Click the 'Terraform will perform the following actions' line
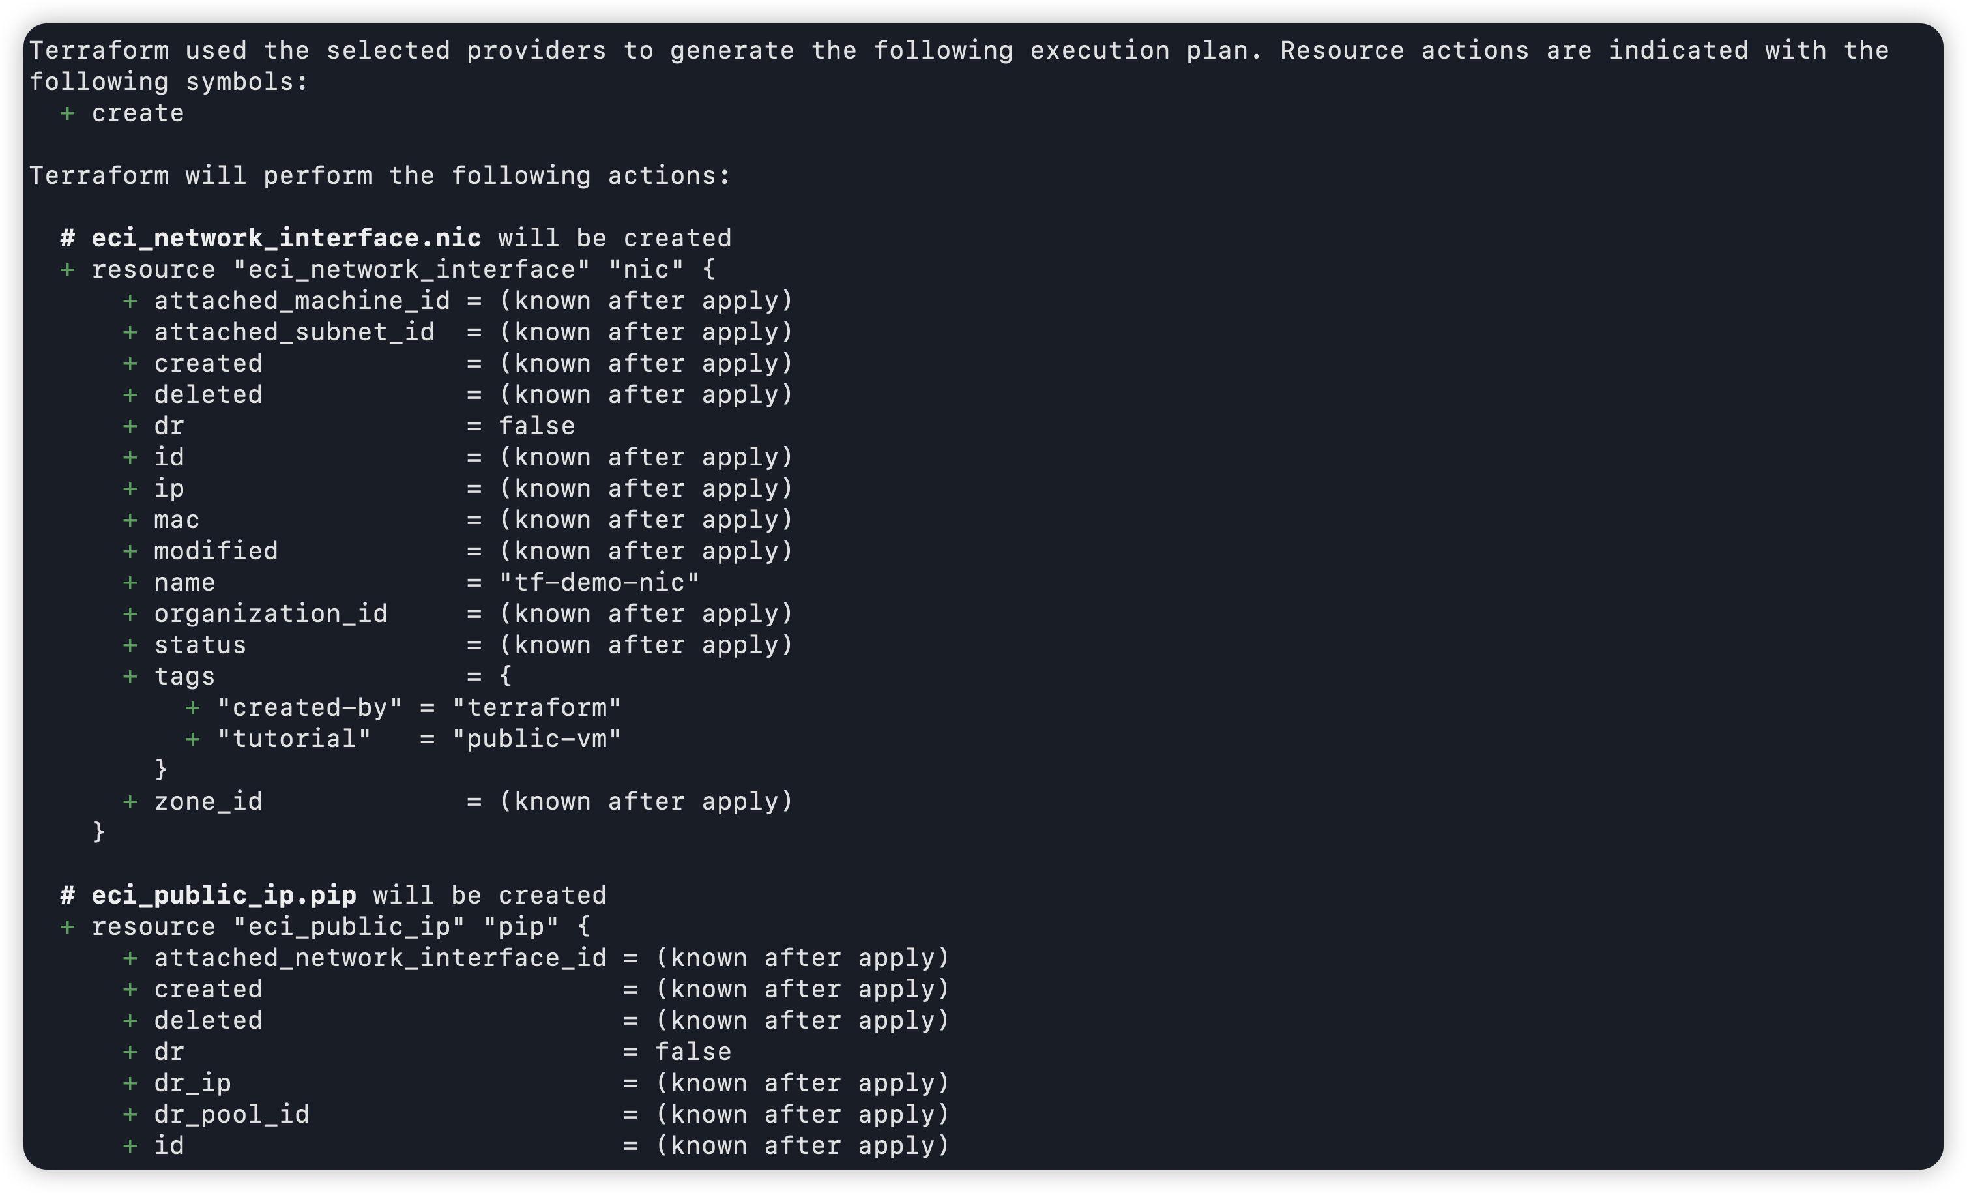The width and height of the screenshot is (1967, 1193). (x=380, y=175)
